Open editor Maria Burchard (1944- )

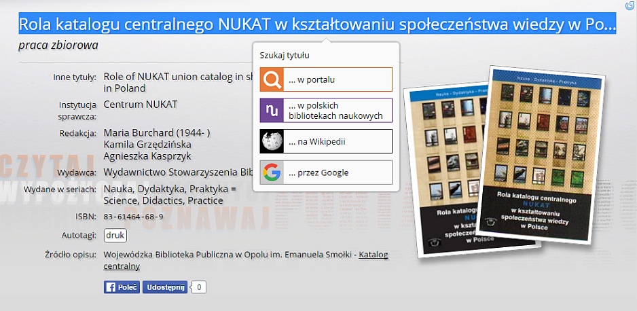(x=157, y=132)
